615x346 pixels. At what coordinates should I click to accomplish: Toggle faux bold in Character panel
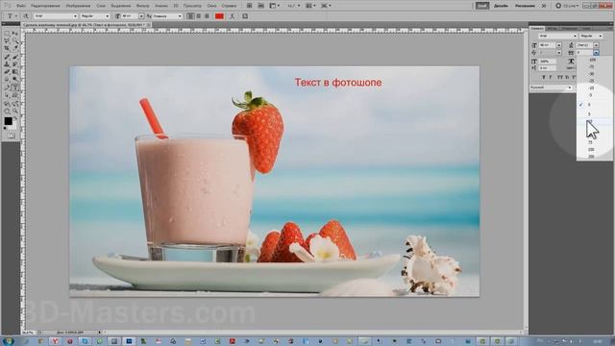(x=544, y=77)
